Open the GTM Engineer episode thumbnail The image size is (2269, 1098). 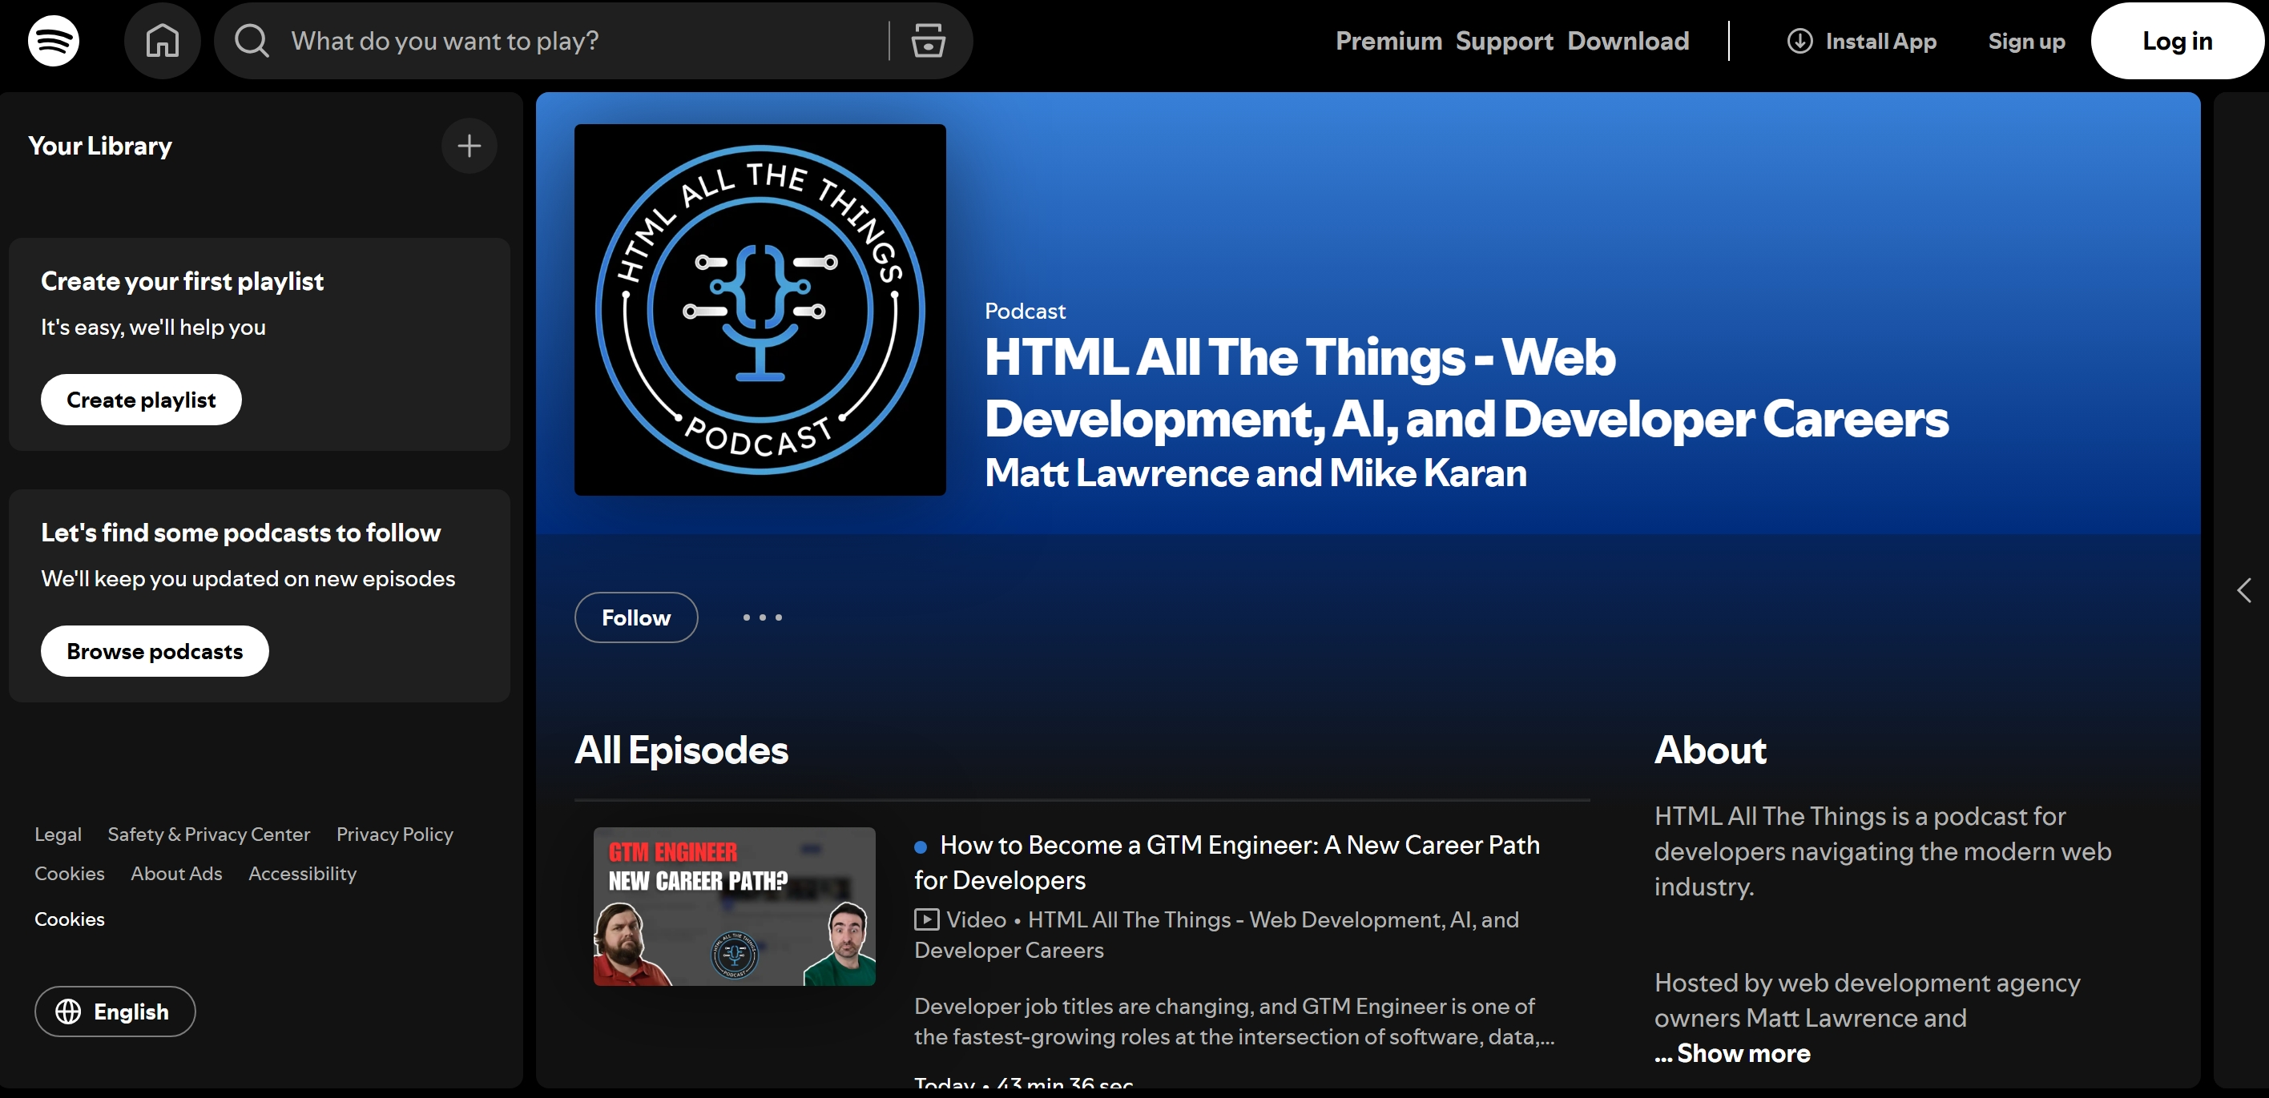point(735,906)
